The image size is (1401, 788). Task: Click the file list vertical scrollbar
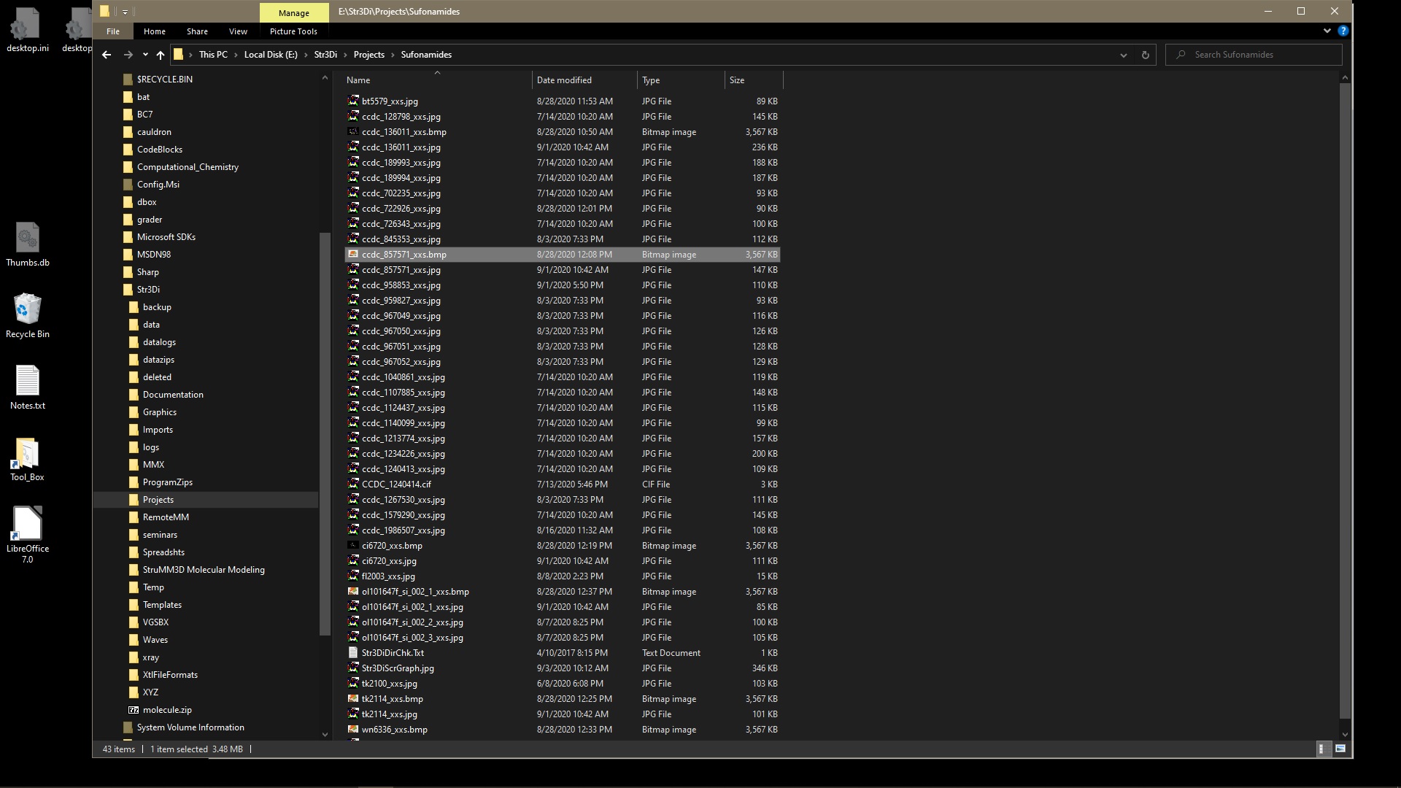pyautogui.click(x=1345, y=401)
